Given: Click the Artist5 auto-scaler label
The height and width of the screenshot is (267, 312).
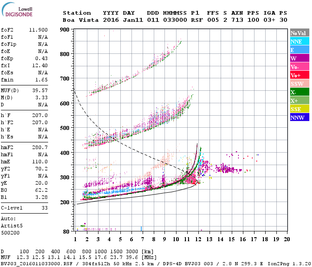Looking at the screenshot, I should click(x=12, y=226).
